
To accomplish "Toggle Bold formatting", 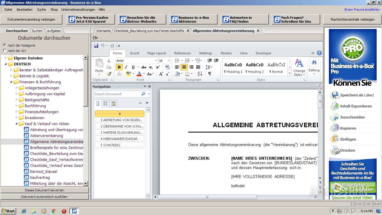I will pos(119,67).
